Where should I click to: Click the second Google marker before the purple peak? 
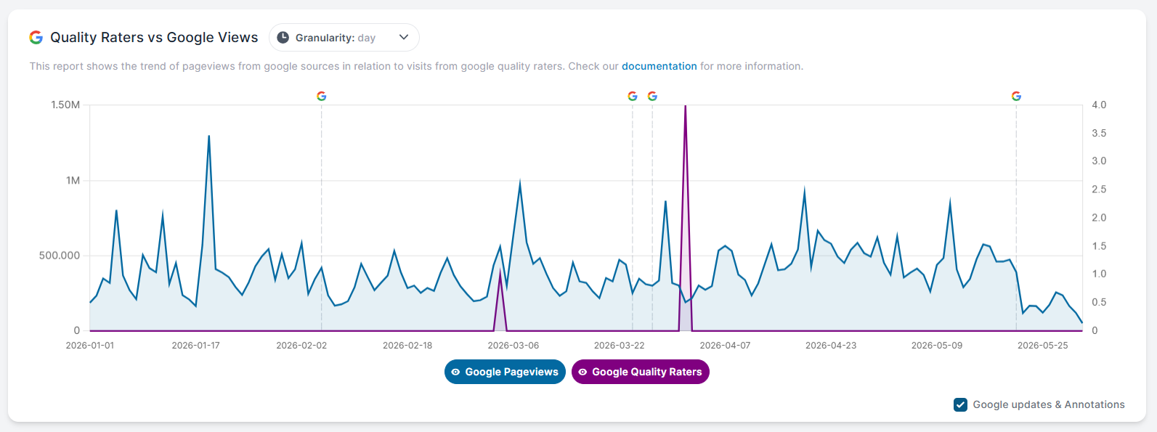(652, 96)
